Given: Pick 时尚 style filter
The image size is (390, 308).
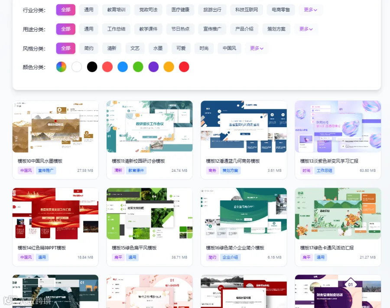Looking at the screenshot, I should click(204, 48).
